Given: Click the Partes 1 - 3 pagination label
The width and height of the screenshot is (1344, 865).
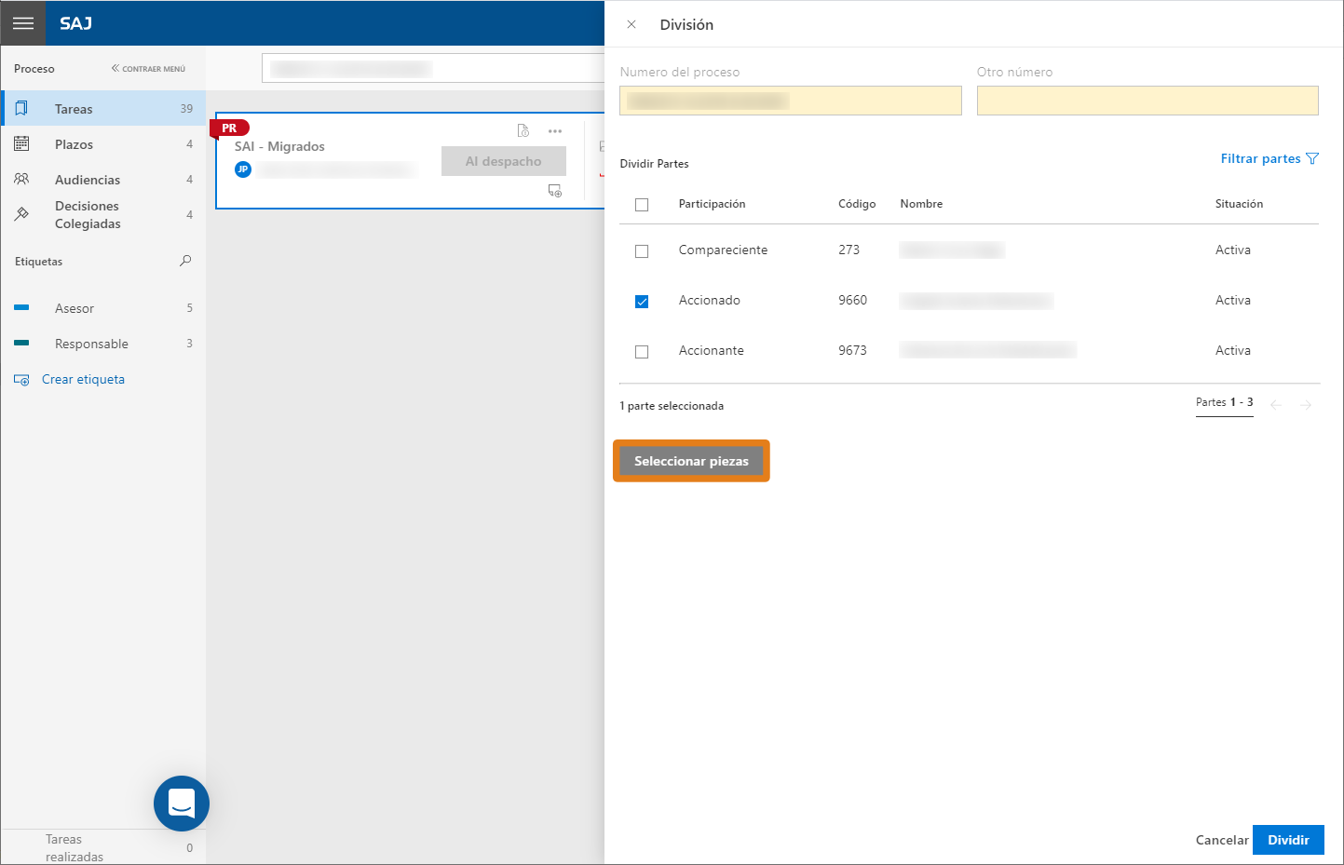Looking at the screenshot, I should pyautogui.click(x=1225, y=402).
